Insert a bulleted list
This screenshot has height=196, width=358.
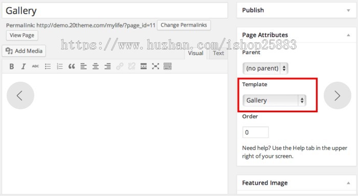[48, 66]
